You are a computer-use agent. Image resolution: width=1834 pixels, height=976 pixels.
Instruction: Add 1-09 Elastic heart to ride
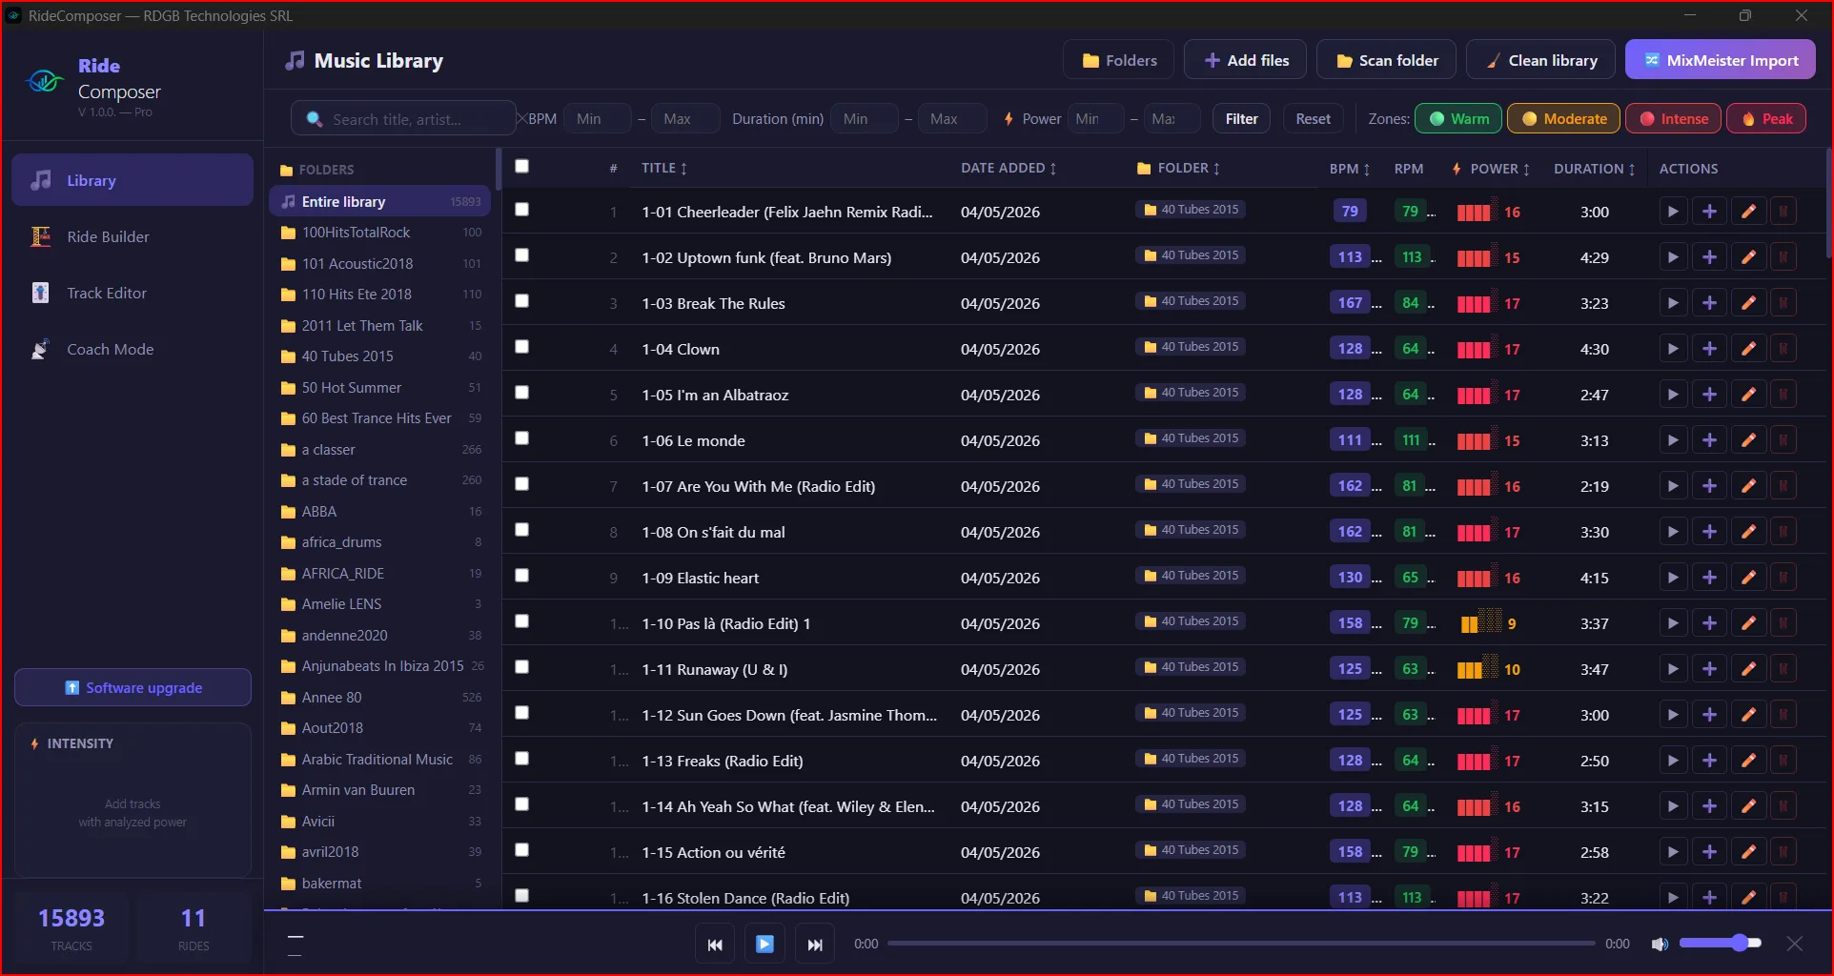(x=1710, y=578)
